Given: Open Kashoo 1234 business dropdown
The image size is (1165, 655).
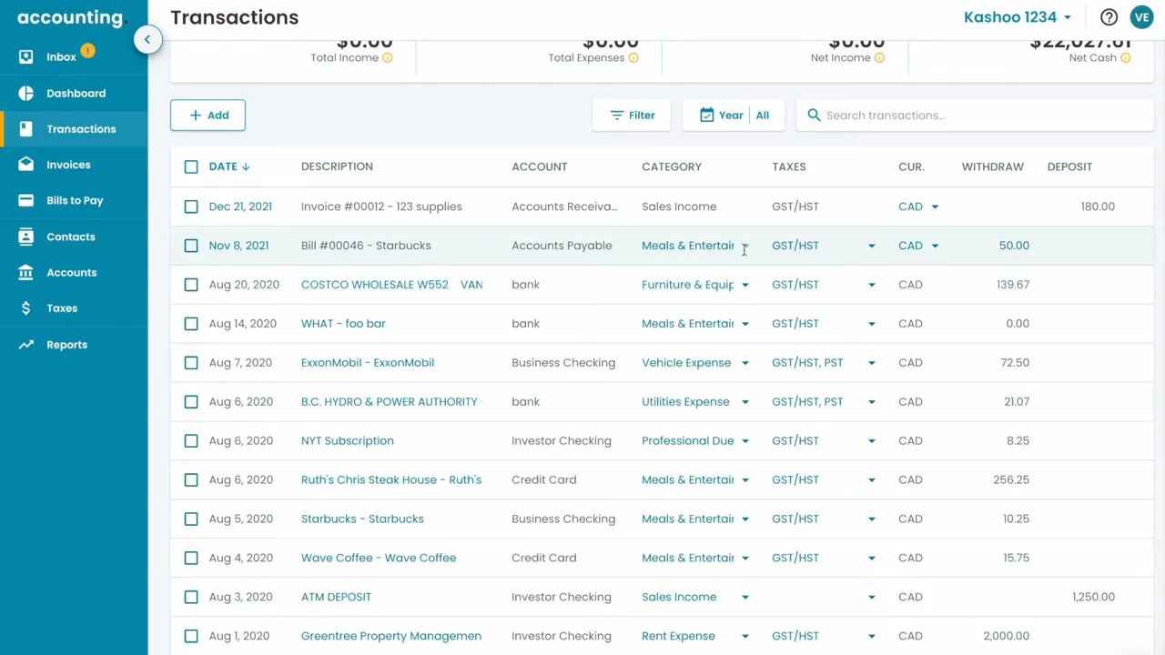Looking at the screenshot, I should (1018, 17).
